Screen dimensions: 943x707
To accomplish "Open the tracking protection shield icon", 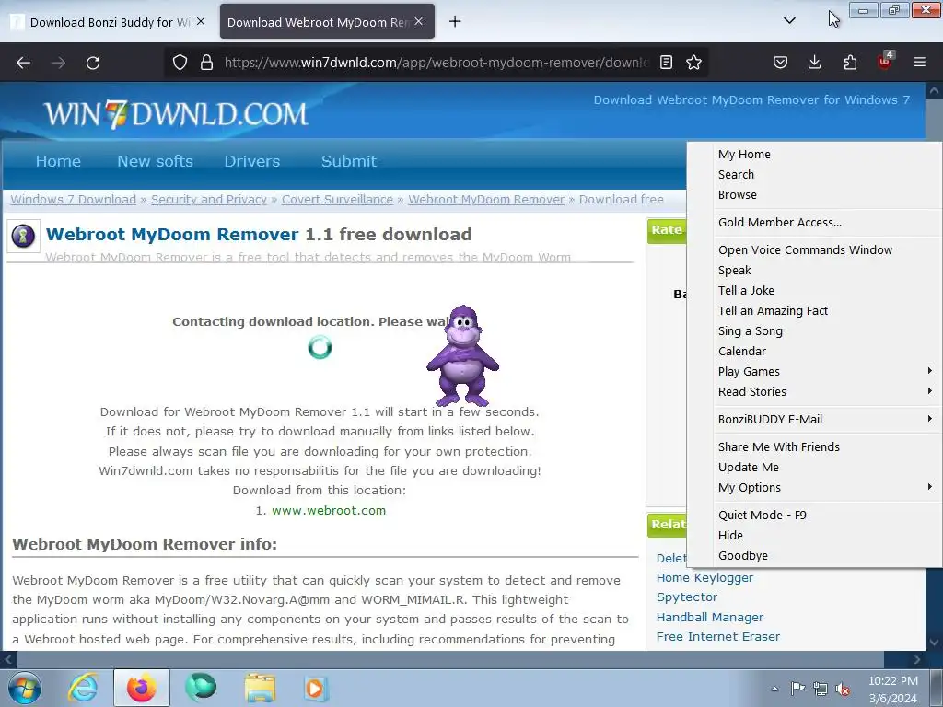I will coord(180,63).
